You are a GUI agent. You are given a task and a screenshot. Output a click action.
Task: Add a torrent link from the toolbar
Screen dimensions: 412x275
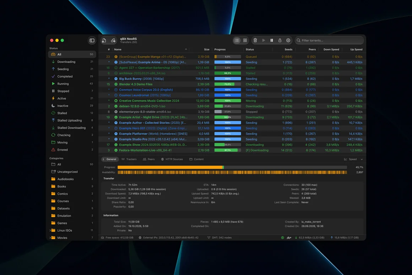(113, 40)
